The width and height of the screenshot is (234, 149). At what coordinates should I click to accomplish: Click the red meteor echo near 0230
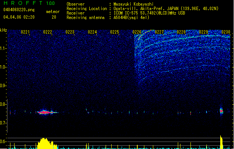coord(221,111)
